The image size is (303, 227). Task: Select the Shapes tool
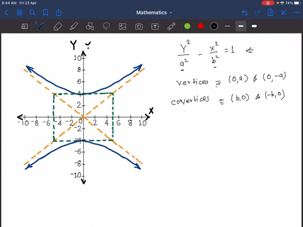pyautogui.click(x=90, y=26)
